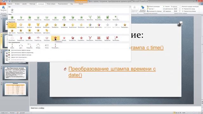Apply 'Высветление' emphasis effect
203x114 pixels.
tap(73, 25)
